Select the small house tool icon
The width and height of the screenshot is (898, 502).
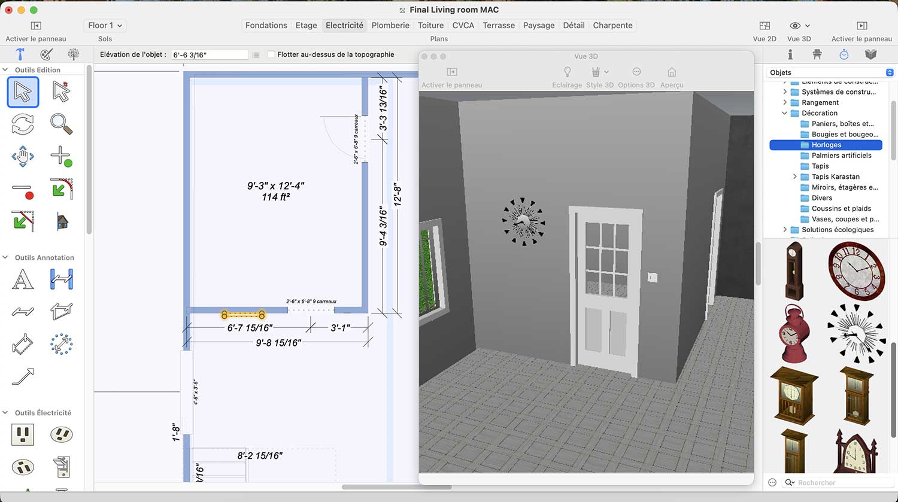(62, 222)
